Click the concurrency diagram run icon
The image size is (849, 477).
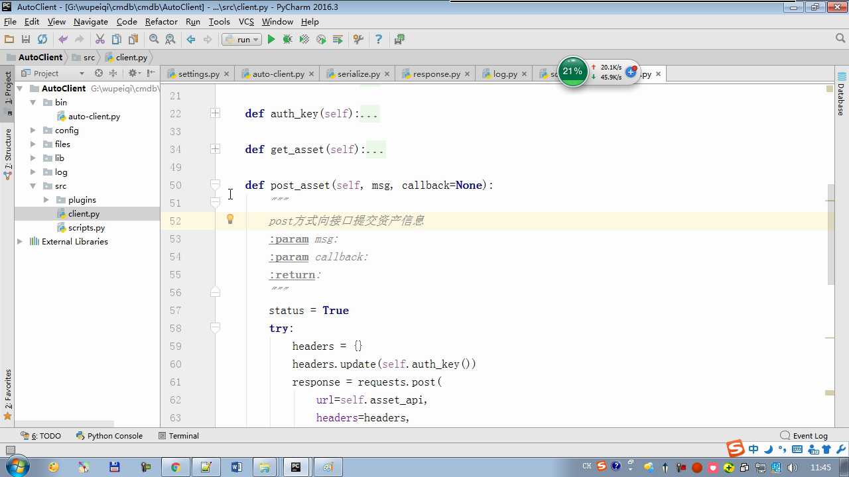click(x=338, y=40)
